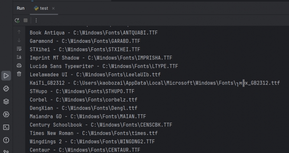
Task: Toggle soft-wrap for console output
Action: point(19,49)
